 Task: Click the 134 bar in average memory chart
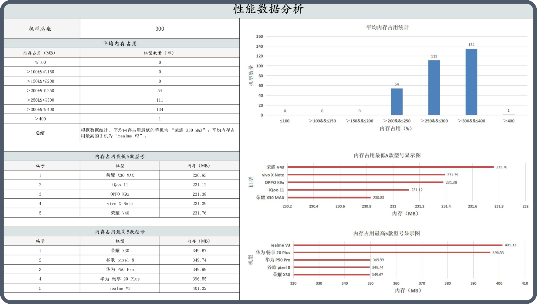coord(471,82)
